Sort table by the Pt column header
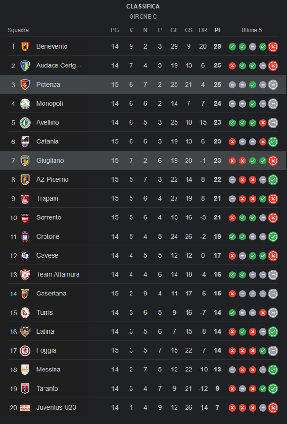287x424 pixels. tap(218, 30)
